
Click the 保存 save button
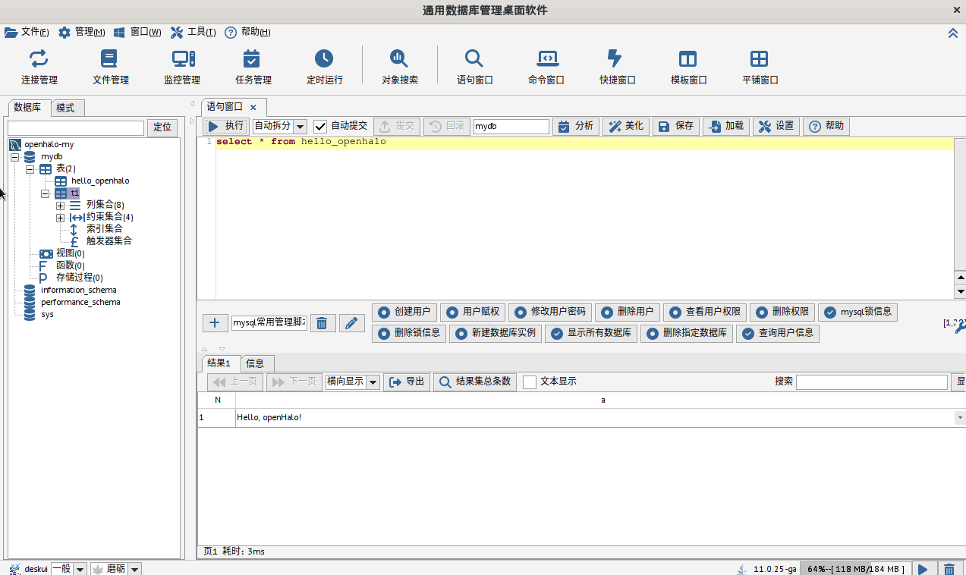coord(676,126)
